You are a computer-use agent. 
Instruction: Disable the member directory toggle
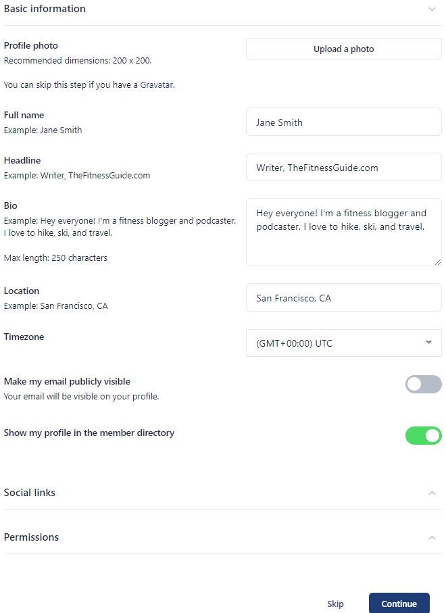pos(423,435)
